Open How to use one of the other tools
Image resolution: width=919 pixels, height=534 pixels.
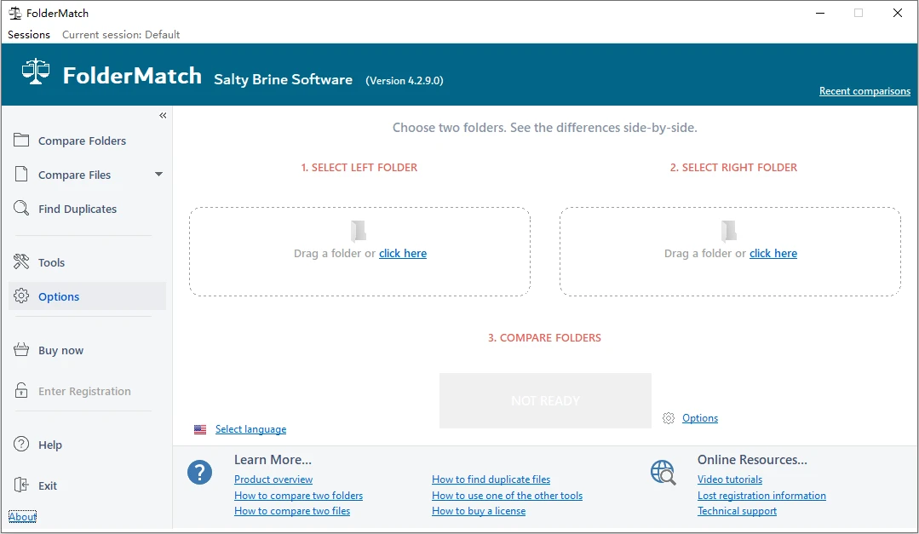507,496
